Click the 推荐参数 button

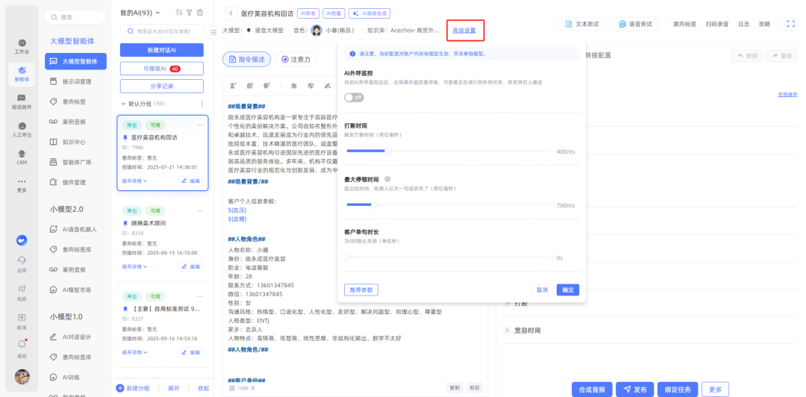coord(361,290)
